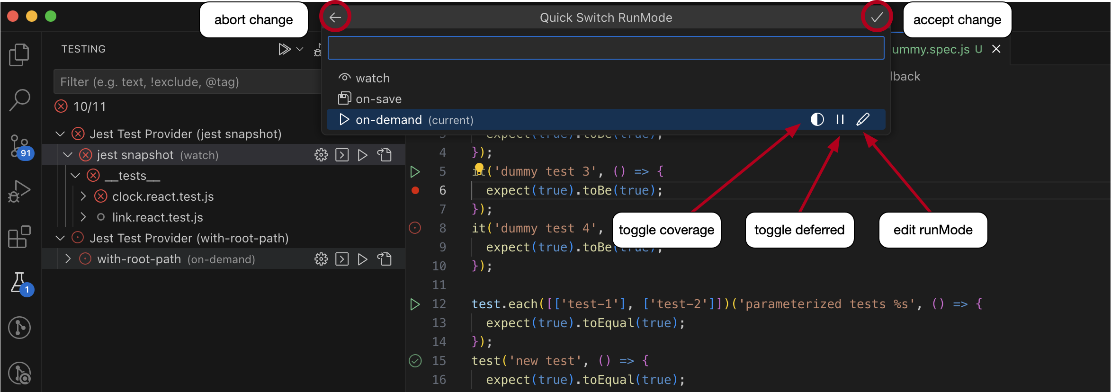Expand link.react.test.js
1111x392 pixels.
pos(83,217)
